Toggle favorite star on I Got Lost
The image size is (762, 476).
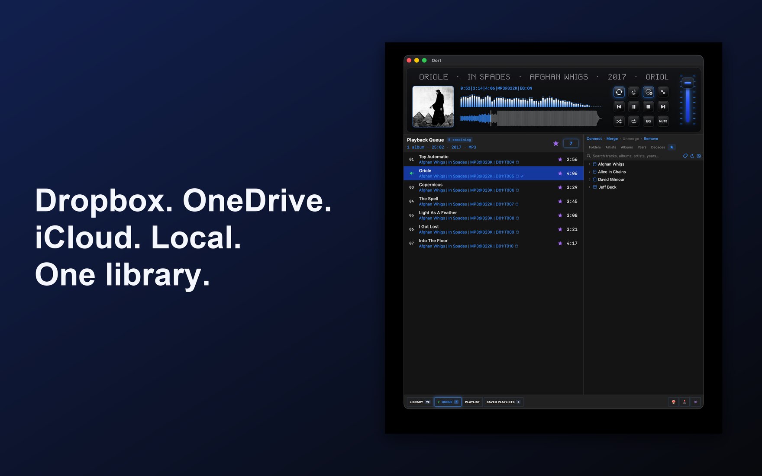(560, 229)
